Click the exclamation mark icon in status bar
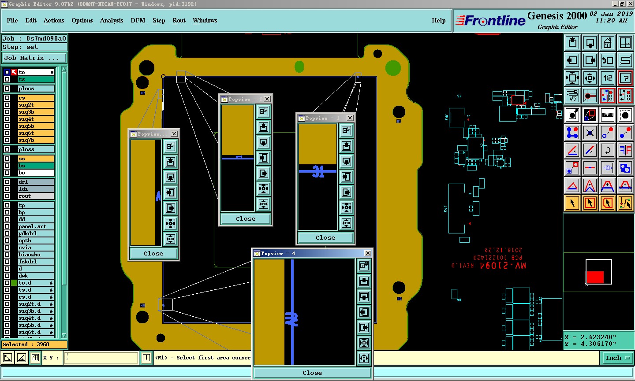This screenshot has height=381, width=635. pos(146,358)
